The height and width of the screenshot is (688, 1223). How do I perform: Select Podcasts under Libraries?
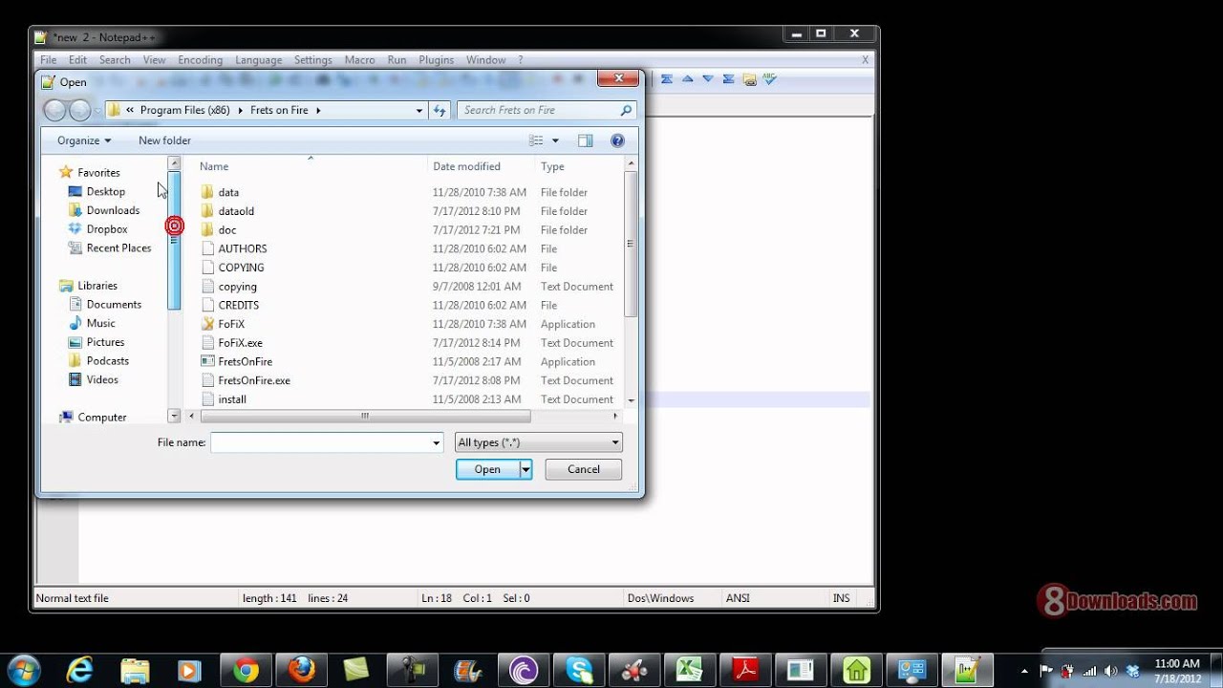(x=107, y=361)
